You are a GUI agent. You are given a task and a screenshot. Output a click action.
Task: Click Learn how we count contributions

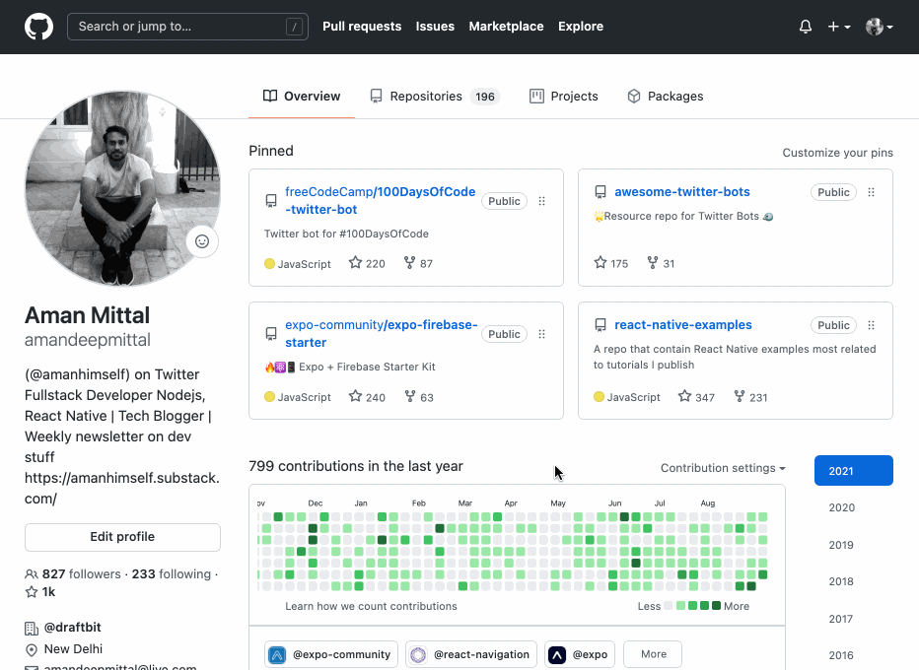point(371,606)
